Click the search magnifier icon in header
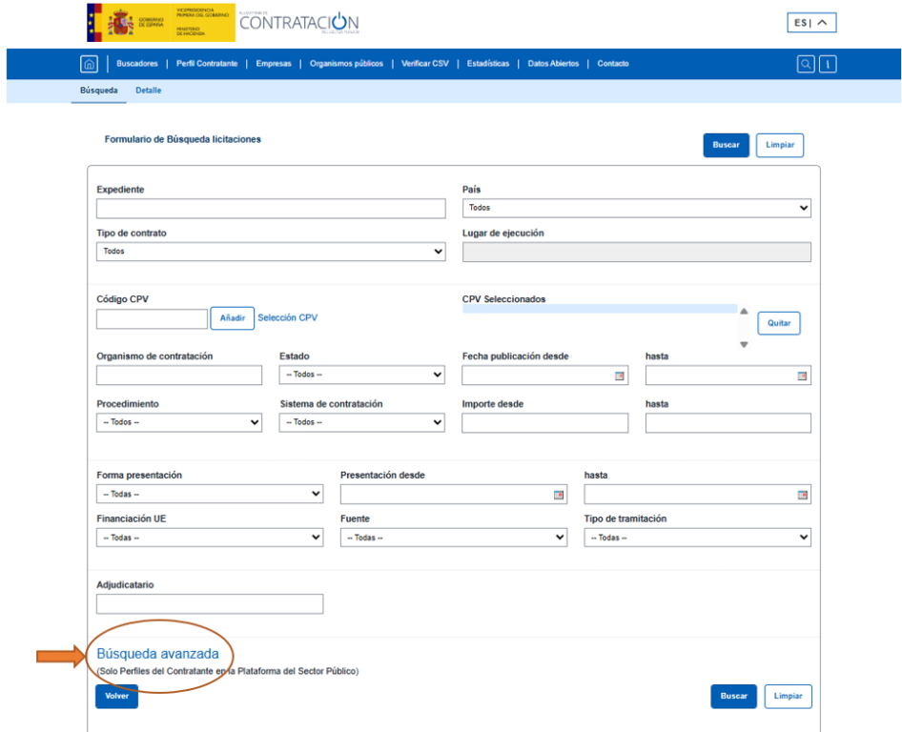Screen dimensions: 902x732 coord(806,64)
